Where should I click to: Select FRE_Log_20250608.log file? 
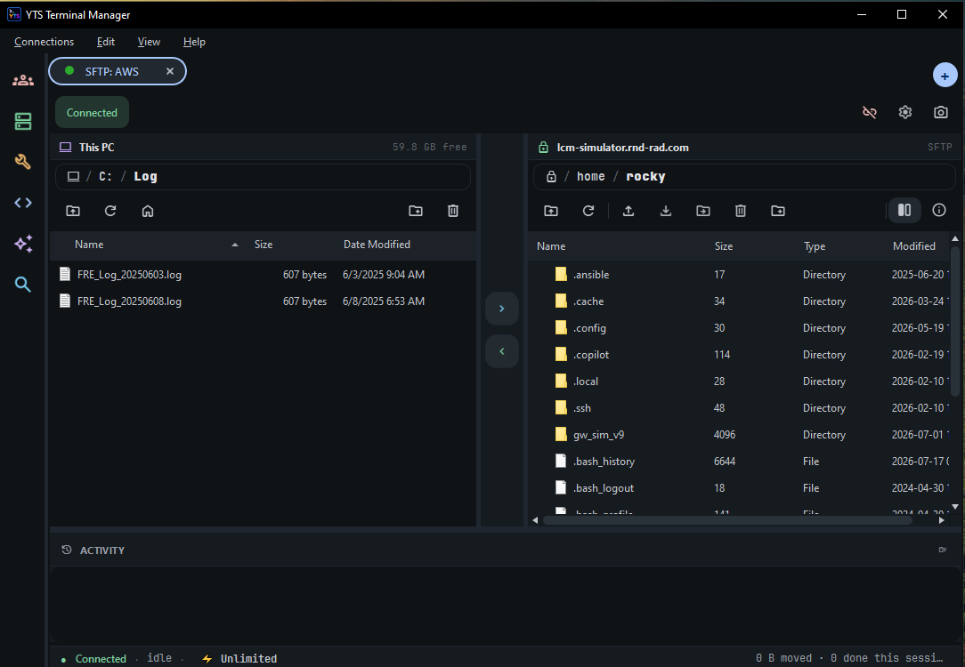[263, 301]
